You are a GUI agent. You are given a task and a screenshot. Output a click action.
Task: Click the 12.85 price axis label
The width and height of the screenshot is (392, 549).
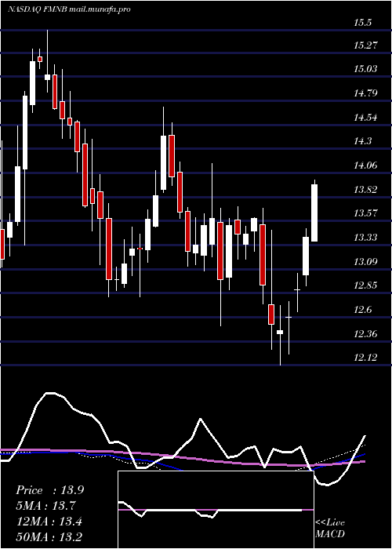(x=366, y=285)
